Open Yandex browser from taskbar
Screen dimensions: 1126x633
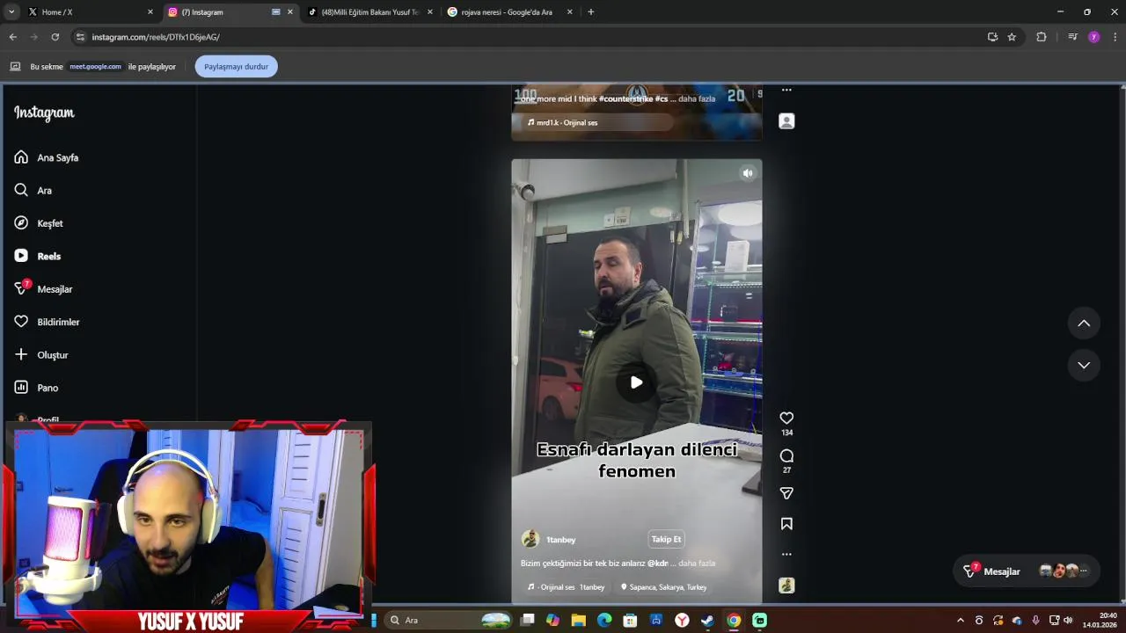[682, 620]
